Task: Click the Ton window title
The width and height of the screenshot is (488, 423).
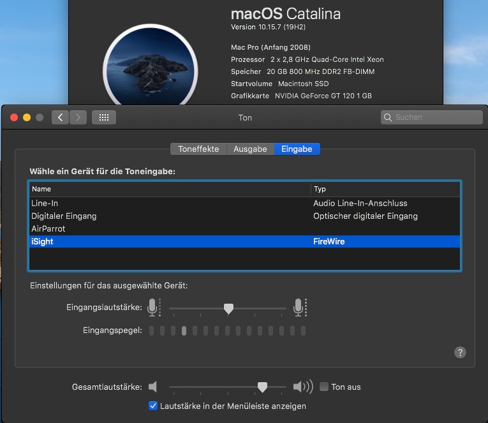Action: pos(245,117)
